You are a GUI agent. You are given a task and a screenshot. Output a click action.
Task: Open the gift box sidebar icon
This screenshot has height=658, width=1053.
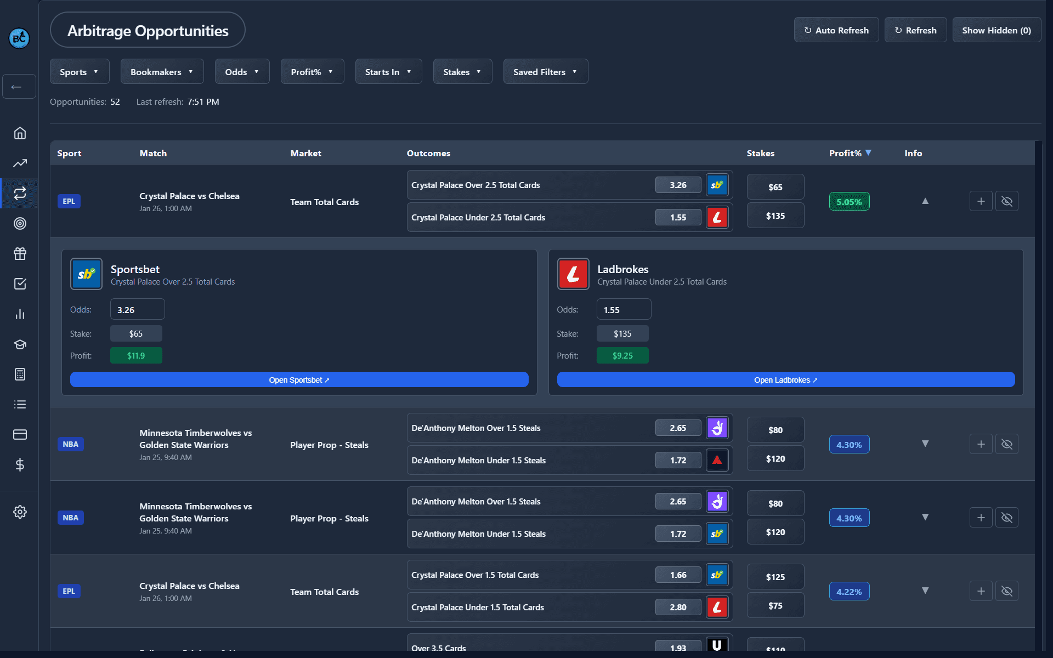[x=20, y=253]
